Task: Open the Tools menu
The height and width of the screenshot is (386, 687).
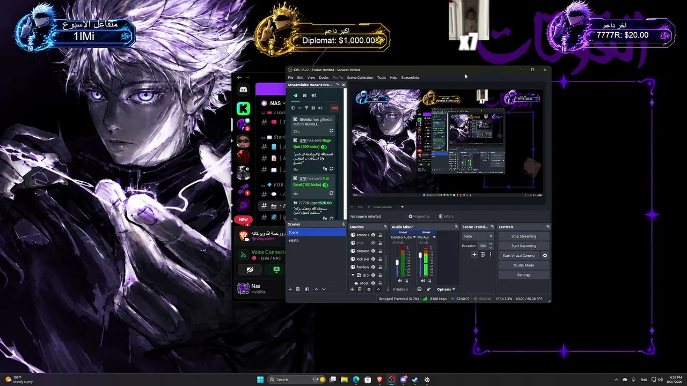Action: tap(381, 78)
